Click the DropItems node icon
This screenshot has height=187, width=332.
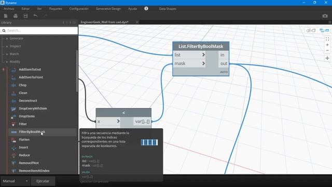[x=13, y=116]
